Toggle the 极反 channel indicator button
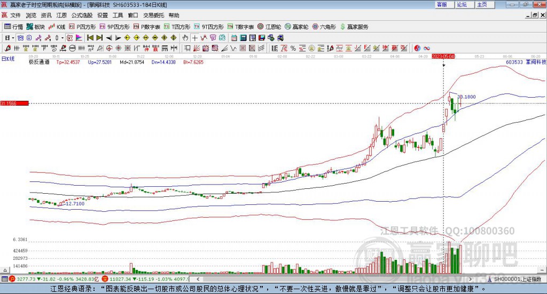The height and width of the screenshot is (294, 547). click(70, 38)
